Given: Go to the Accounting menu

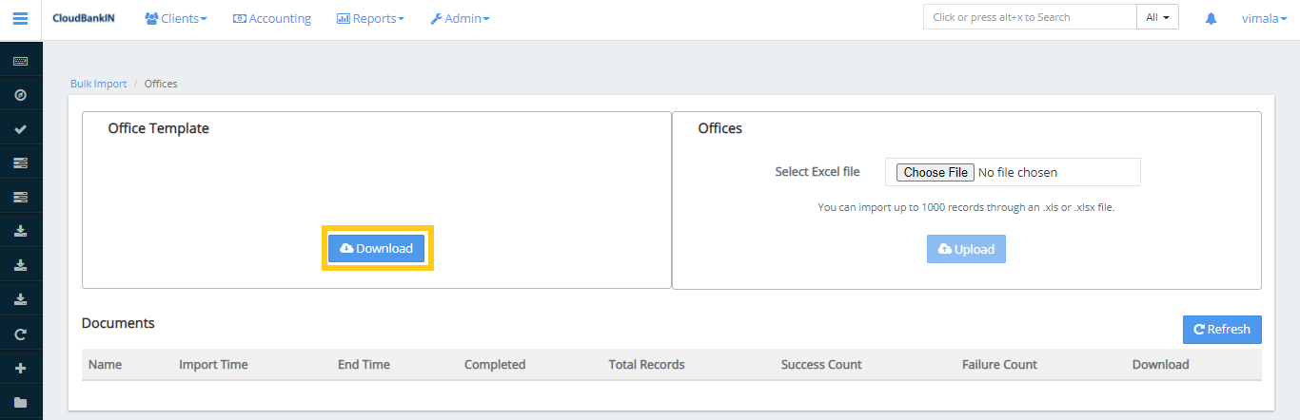Looking at the screenshot, I should coord(272,18).
